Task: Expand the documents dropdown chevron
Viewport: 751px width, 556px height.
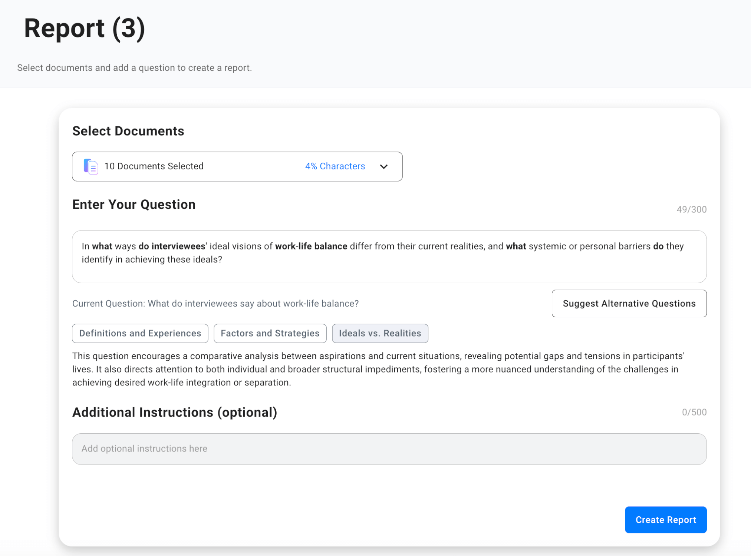Action: (x=383, y=166)
